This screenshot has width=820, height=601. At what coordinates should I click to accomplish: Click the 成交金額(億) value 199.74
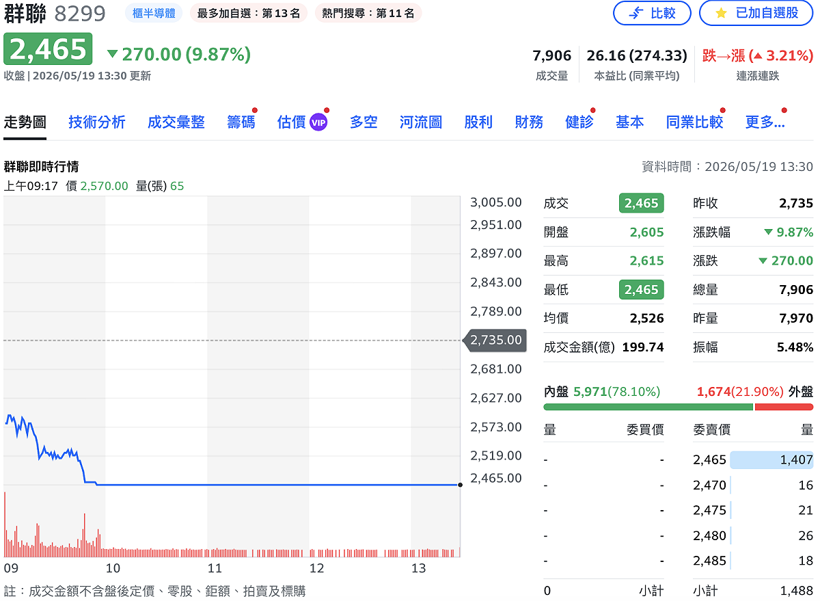coord(643,347)
